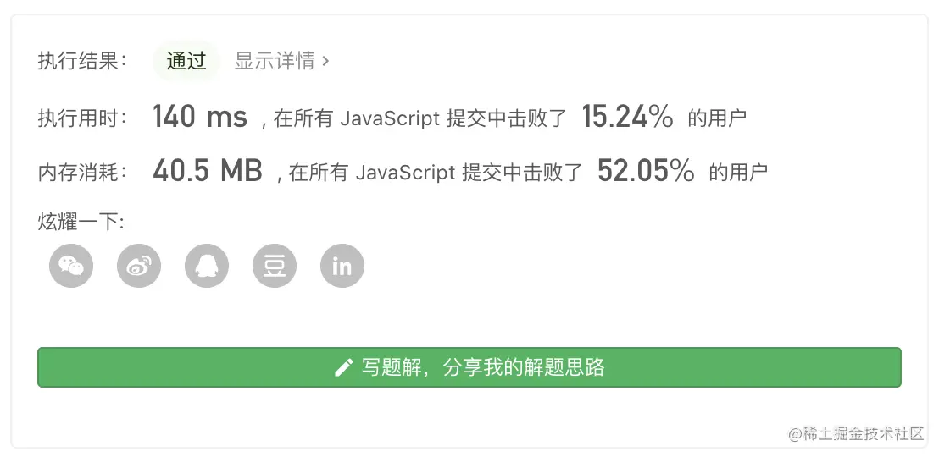Share the result on Weibo
Image resolution: width=939 pixels, height=457 pixels.
pyautogui.click(x=139, y=266)
